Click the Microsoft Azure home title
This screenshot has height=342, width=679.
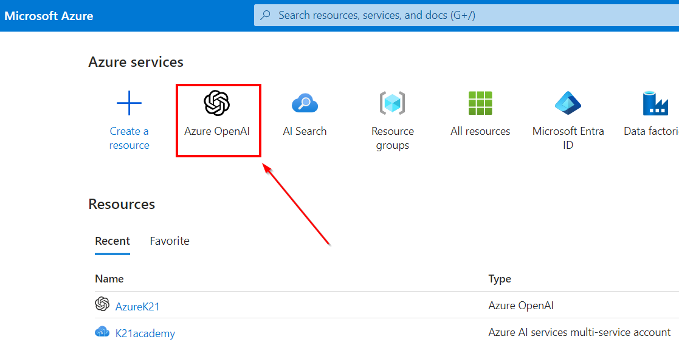49,16
